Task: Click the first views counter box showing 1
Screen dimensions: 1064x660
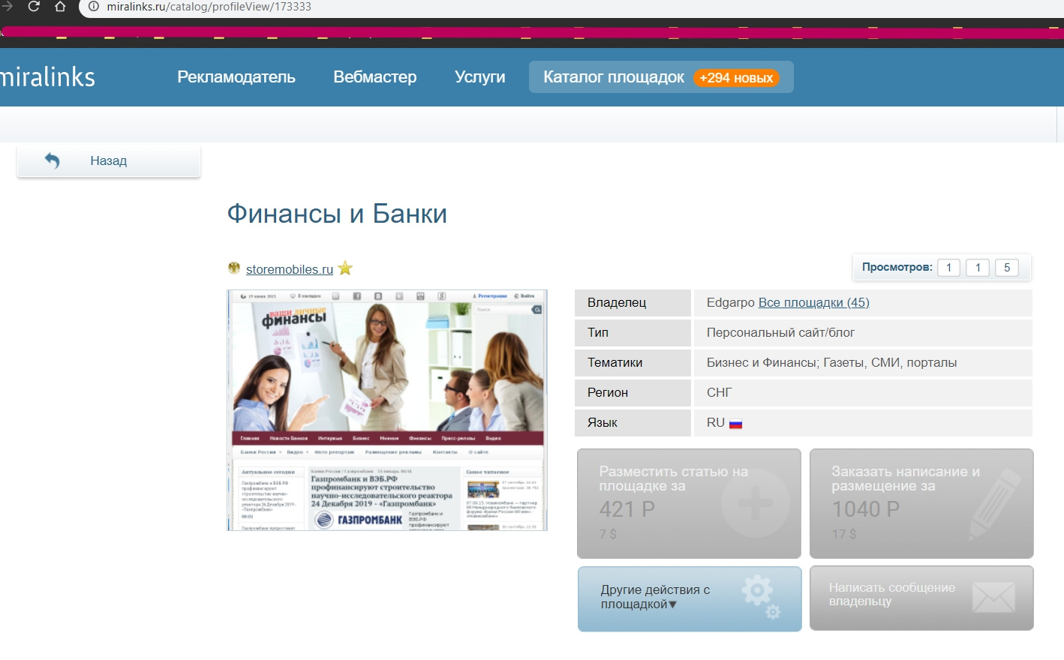Action: point(949,268)
